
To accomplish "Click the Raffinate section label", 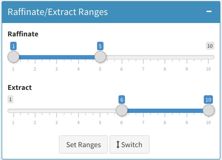I will [23, 34].
